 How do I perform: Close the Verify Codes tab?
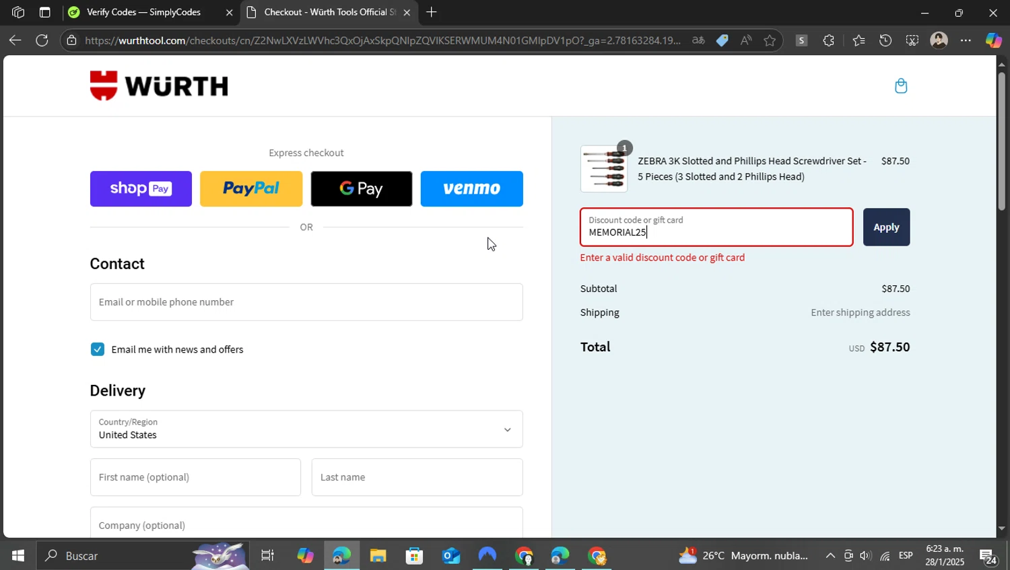pyautogui.click(x=229, y=12)
